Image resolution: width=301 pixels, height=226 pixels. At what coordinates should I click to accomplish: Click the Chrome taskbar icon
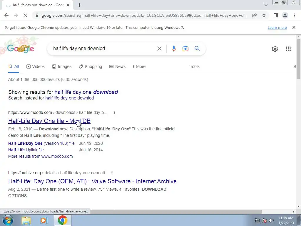click(x=62, y=220)
